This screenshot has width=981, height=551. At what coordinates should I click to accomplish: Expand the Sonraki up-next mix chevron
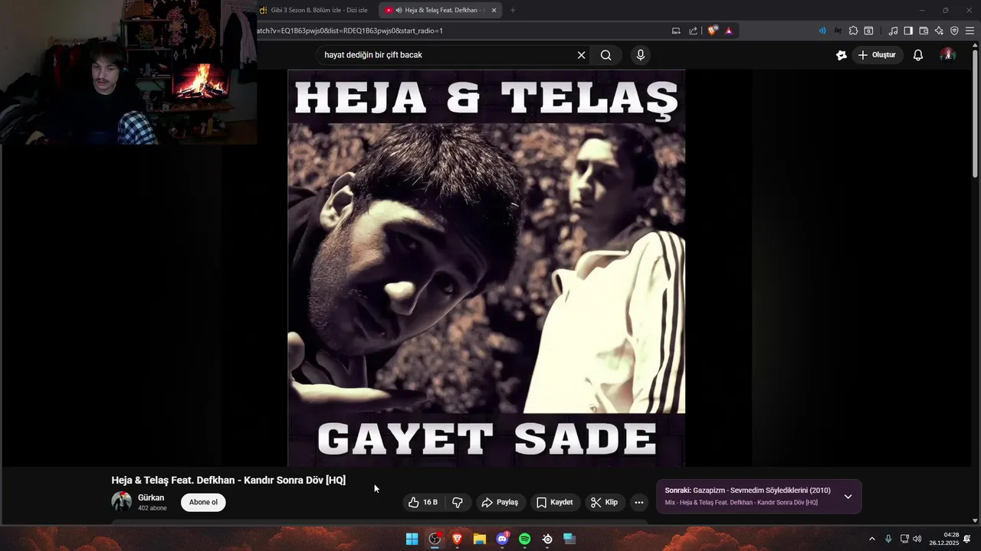coord(848,497)
